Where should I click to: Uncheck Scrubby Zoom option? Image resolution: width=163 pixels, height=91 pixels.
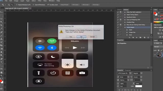pos(48,5)
